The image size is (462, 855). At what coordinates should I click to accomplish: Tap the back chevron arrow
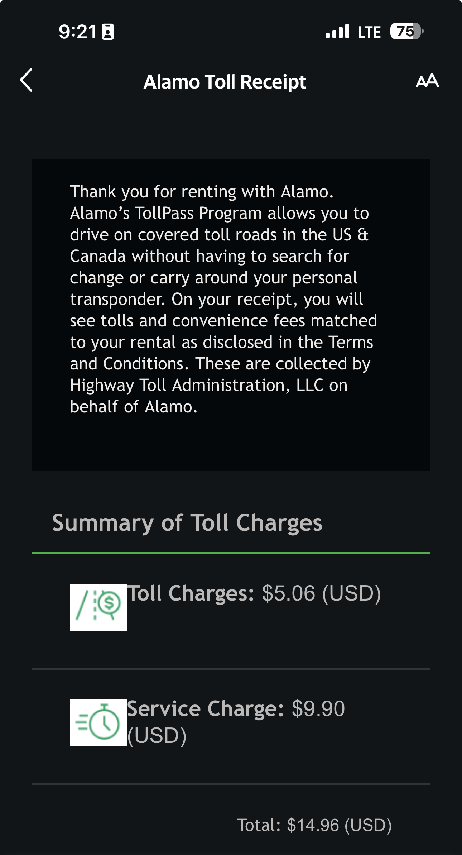pyautogui.click(x=26, y=80)
